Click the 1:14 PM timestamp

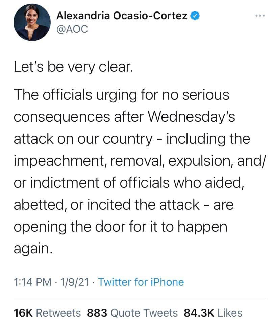point(32,282)
